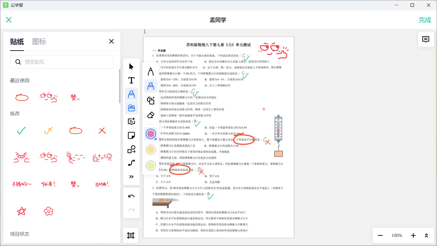Close the sticker panel

click(x=111, y=41)
